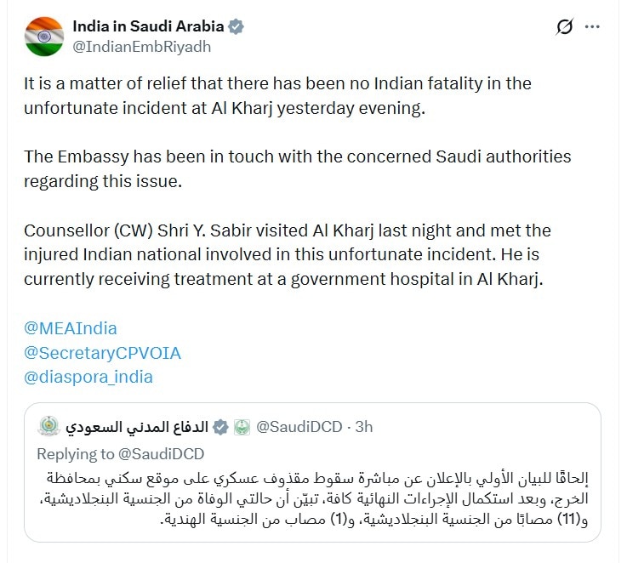Click the verified badge beside India in Saudi Arabia
Viewport: 627px width, 563px height.
[x=236, y=26]
